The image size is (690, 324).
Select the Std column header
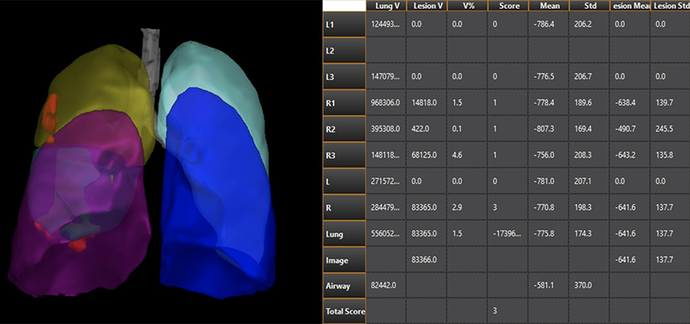click(589, 6)
